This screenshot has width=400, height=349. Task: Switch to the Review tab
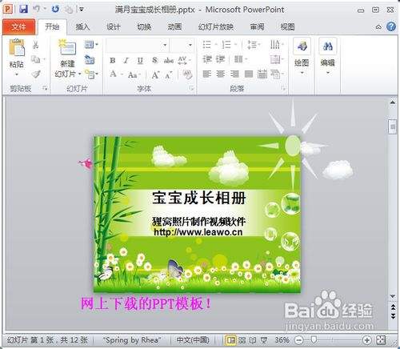coord(257,27)
